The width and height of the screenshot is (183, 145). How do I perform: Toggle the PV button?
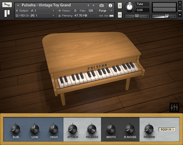pos(180,15)
